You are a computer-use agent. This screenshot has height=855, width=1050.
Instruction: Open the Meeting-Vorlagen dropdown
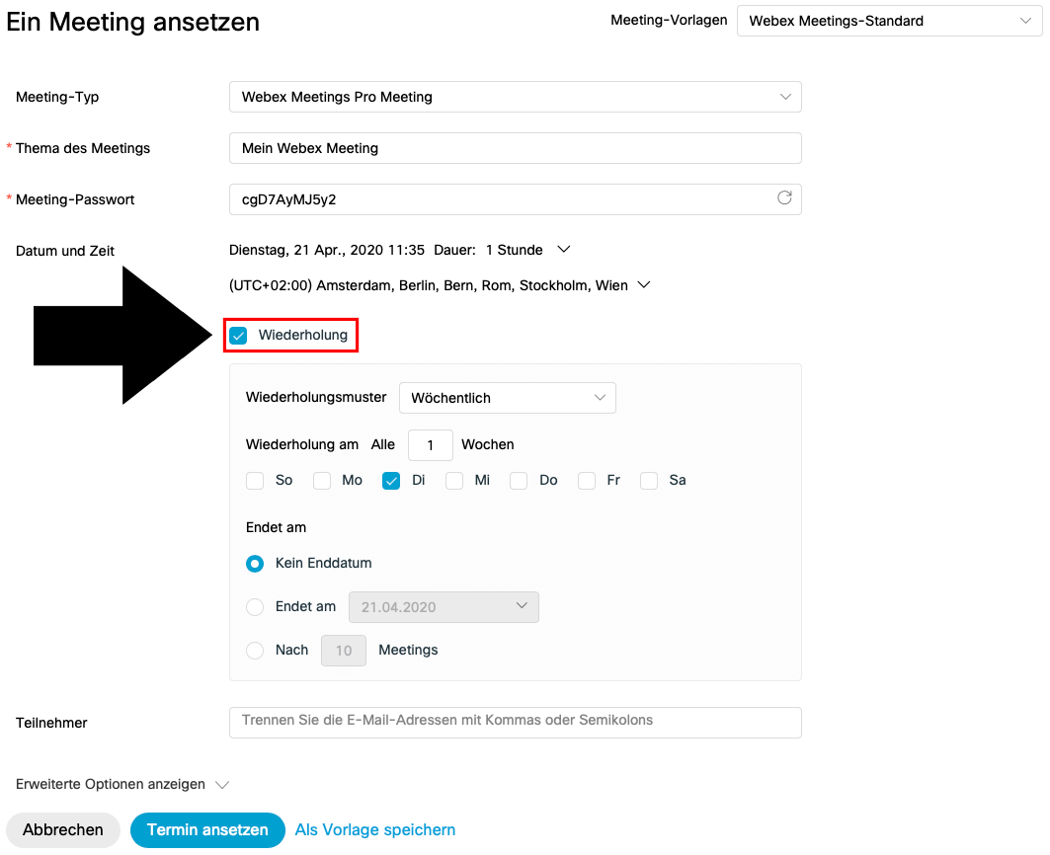pyautogui.click(x=888, y=21)
